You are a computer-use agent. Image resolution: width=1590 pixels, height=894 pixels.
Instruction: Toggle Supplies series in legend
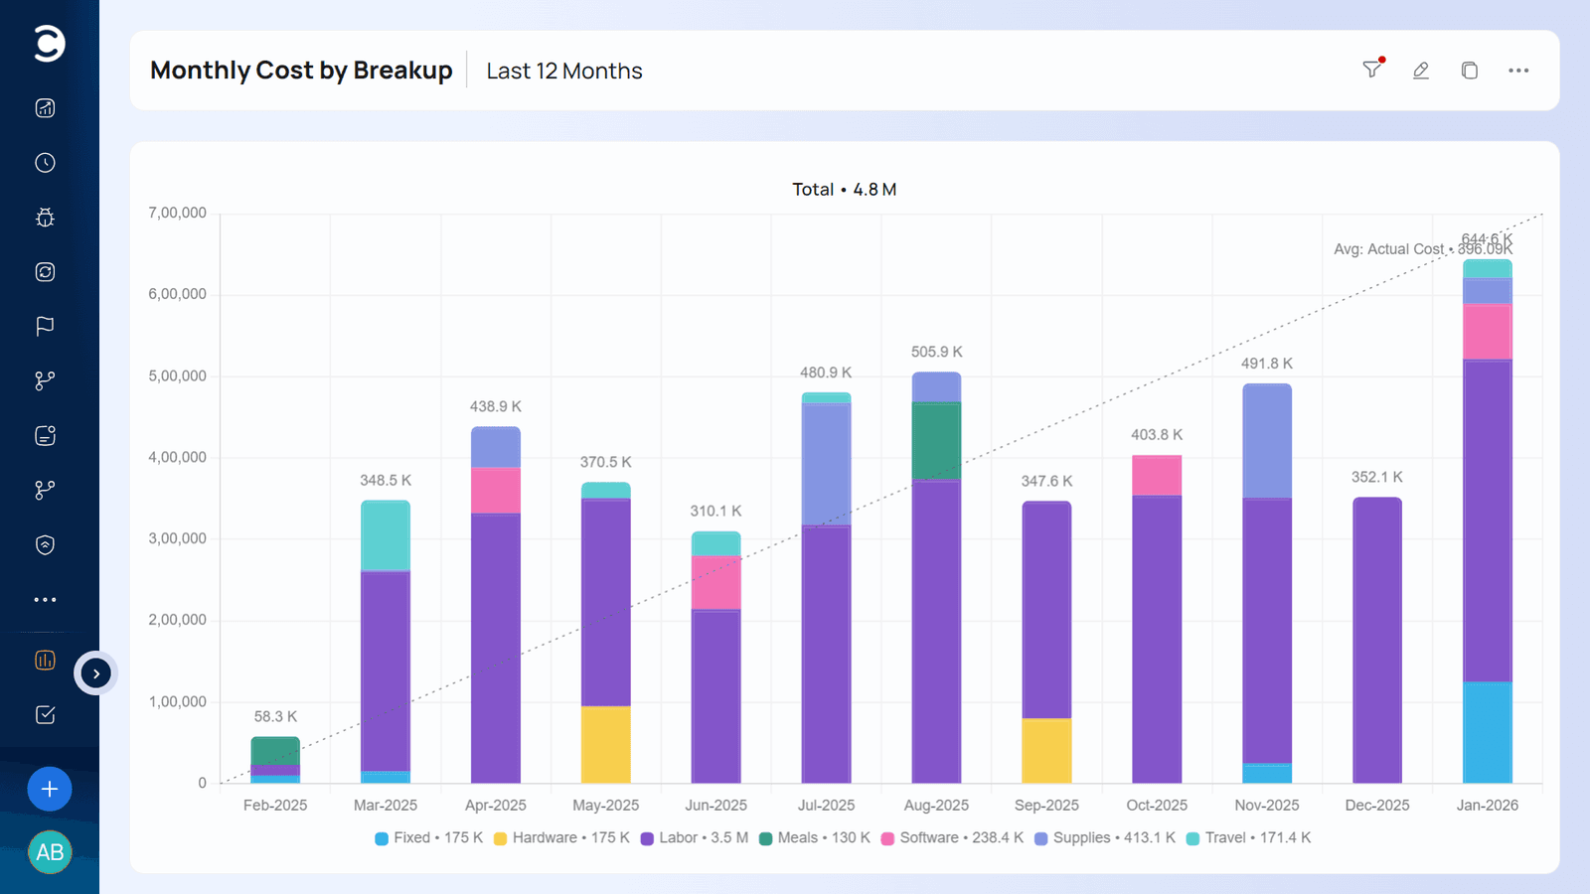[1104, 838]
